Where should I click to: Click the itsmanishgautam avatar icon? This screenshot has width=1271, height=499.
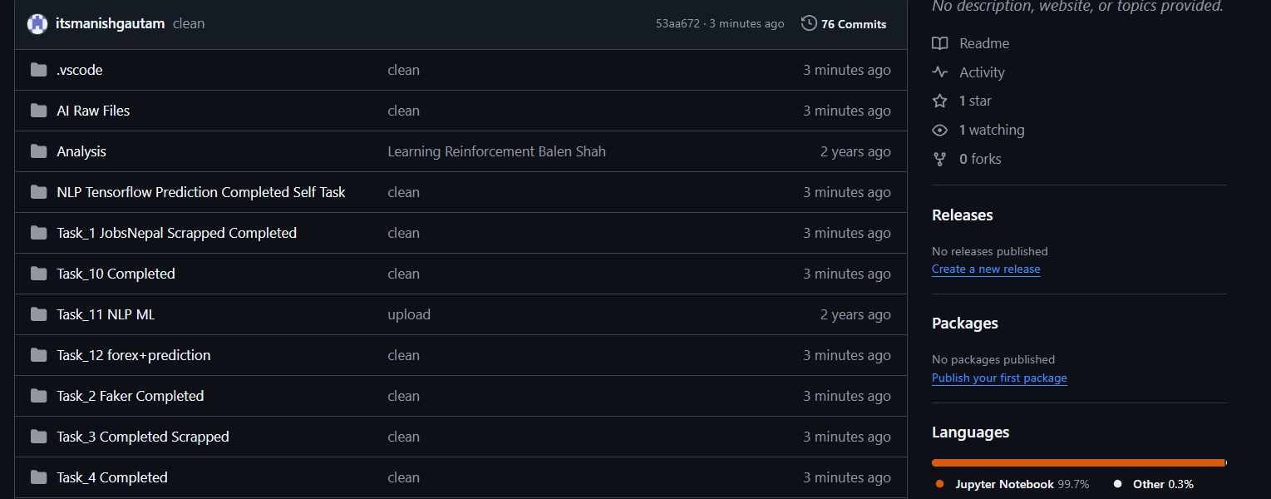[37, 24]
